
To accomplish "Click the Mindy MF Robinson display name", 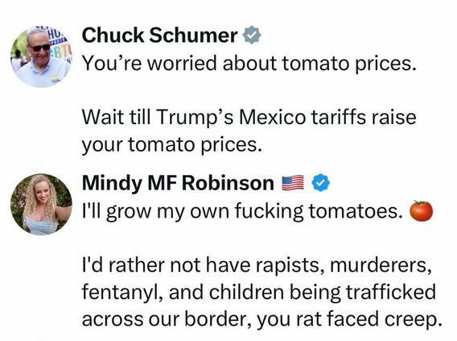I will tap(178, 183).
